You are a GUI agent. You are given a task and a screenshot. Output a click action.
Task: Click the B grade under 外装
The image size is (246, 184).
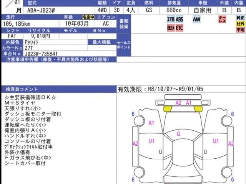tap(224, 10)
